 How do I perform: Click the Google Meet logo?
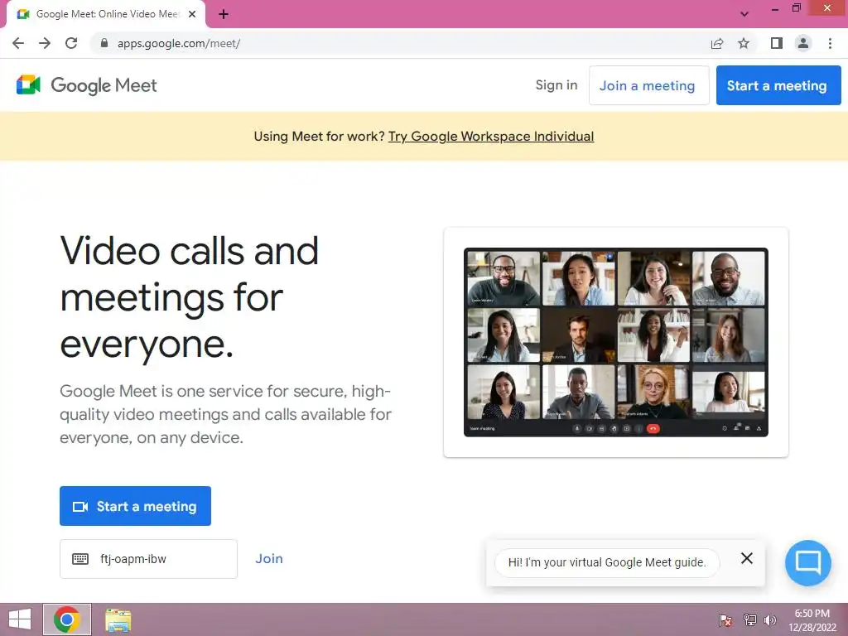(x=86, y=85)
